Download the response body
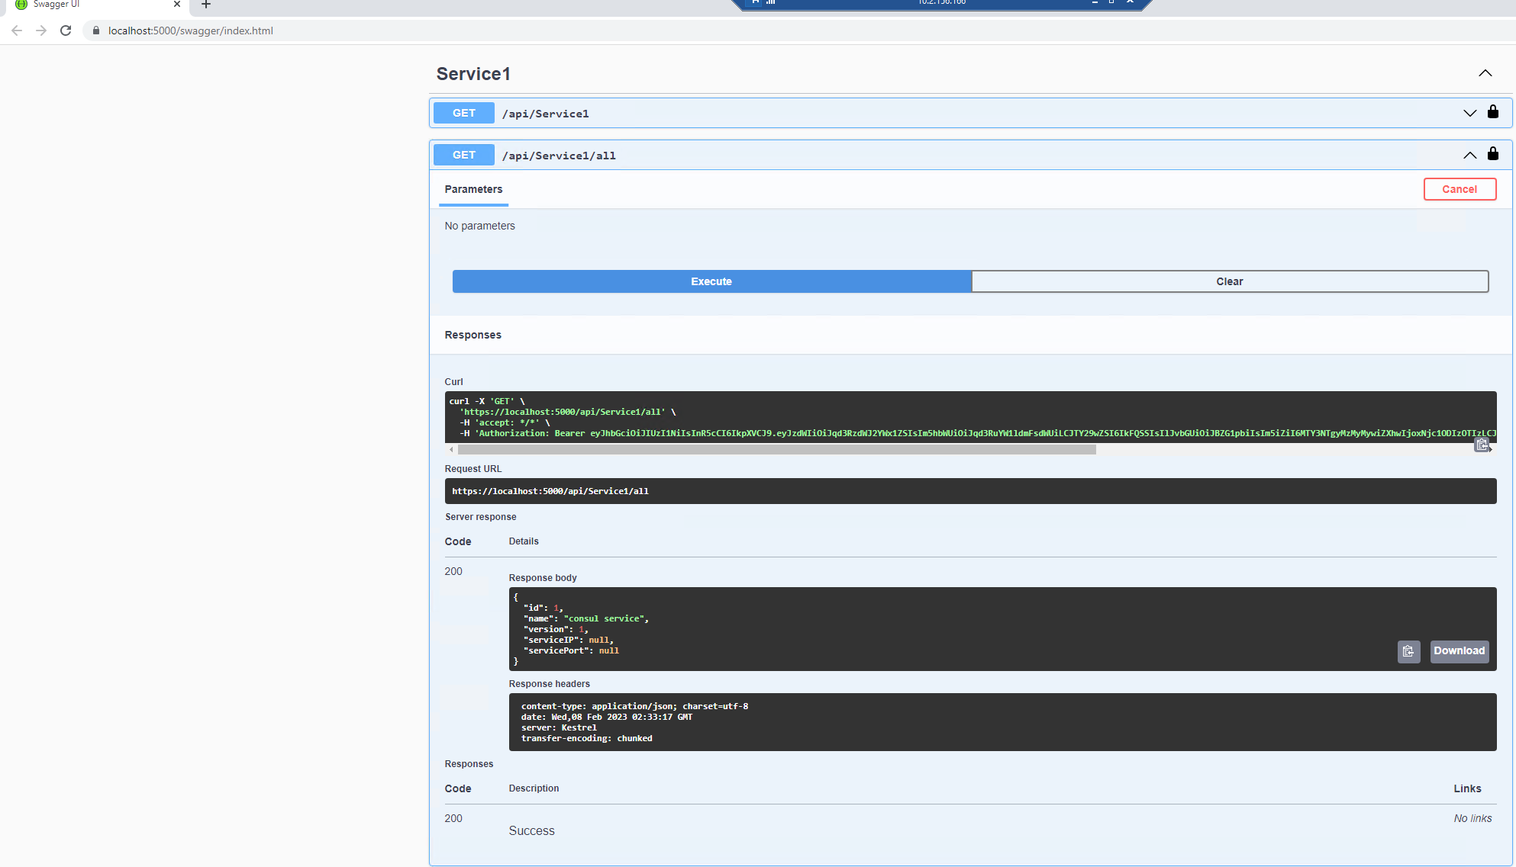 [x=1459, y=651]
